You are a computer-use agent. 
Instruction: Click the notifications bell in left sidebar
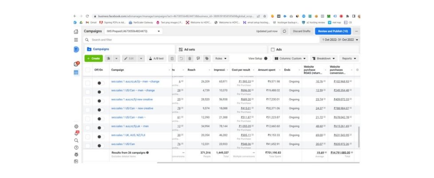coord(76,133)
